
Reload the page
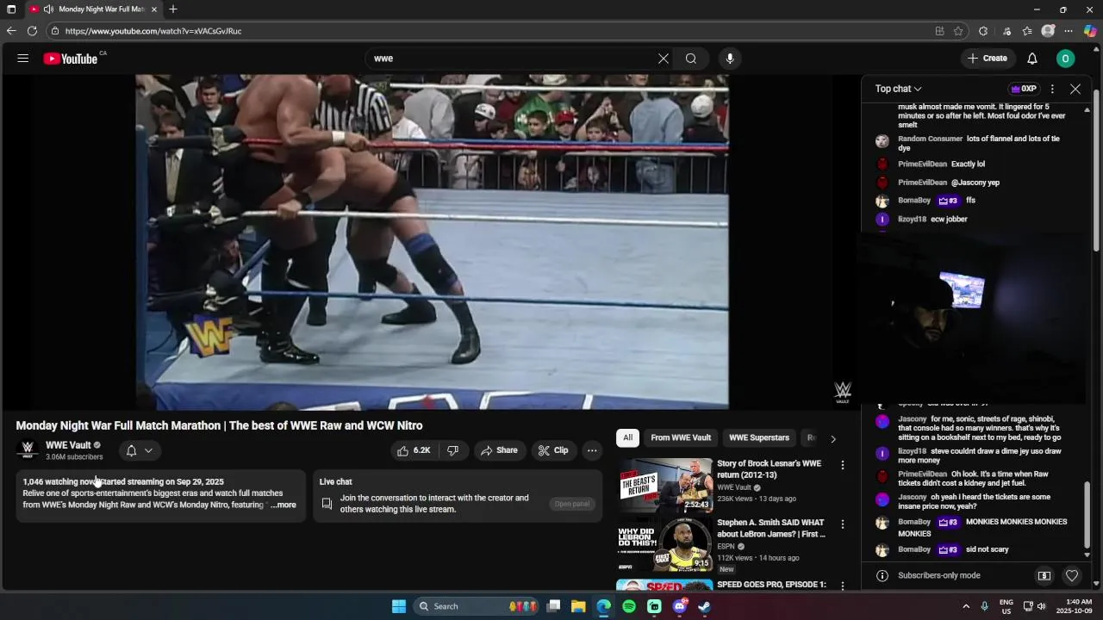tap(32, 31)
